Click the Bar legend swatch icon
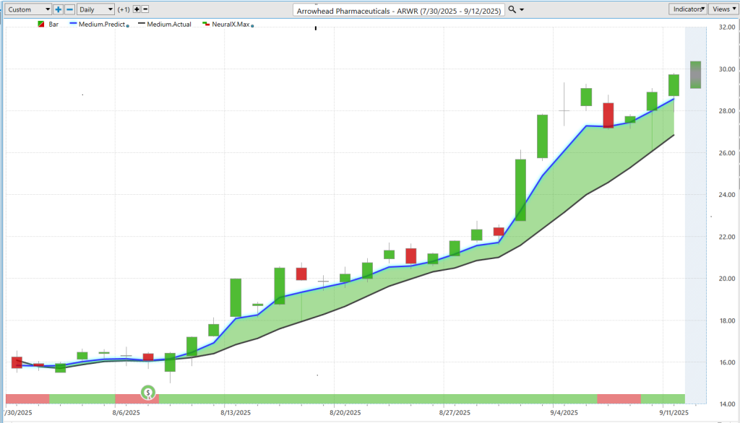This screenshot has height=423, width=740. click(41, 24)
